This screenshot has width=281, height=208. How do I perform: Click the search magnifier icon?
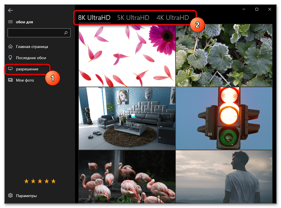coord(66,33)
